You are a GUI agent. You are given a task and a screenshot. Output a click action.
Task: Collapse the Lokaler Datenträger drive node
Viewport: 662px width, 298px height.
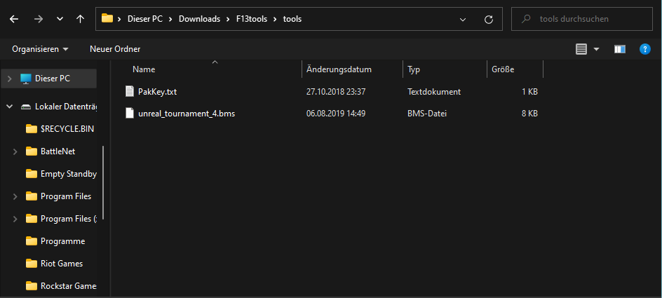10,107
